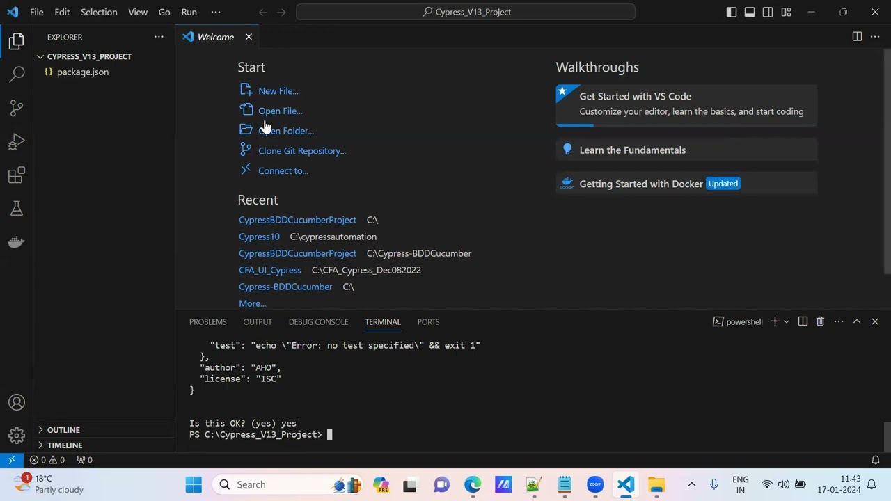Open the View menu

click(x=138, y=12)
